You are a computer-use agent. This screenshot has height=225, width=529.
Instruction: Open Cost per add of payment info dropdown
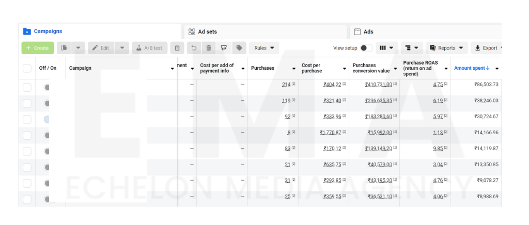pyautogui.click(x=243, y=68)
